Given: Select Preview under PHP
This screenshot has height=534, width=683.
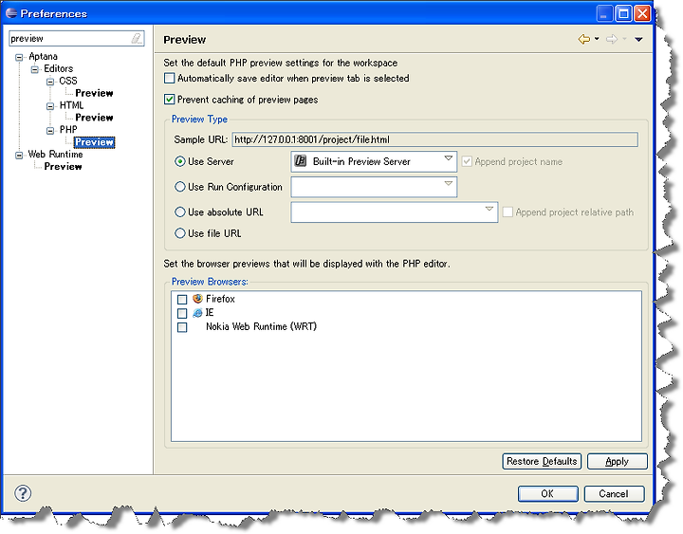Looking at the screenshot, I should (94, 142).
